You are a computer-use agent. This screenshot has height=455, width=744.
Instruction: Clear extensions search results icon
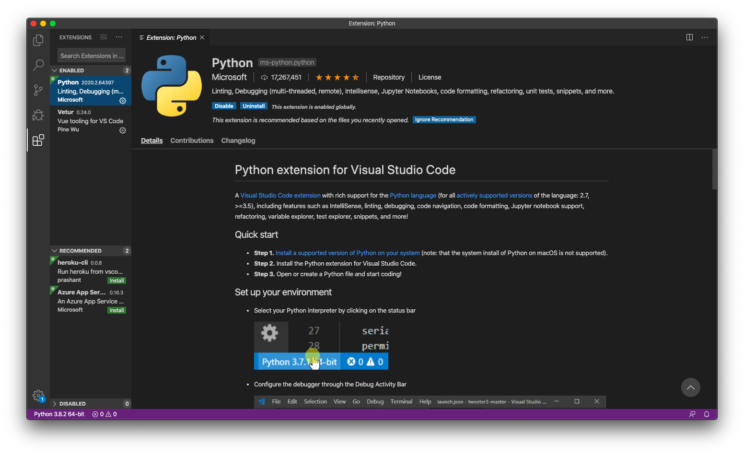pos(104,37)
